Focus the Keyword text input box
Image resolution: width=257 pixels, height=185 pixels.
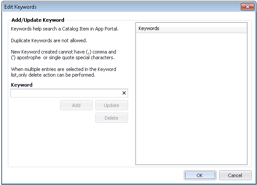pos(66,93)
